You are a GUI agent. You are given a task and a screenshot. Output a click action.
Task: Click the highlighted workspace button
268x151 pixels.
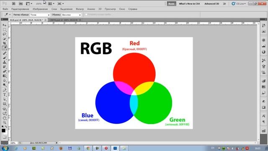tap(171, 4)
